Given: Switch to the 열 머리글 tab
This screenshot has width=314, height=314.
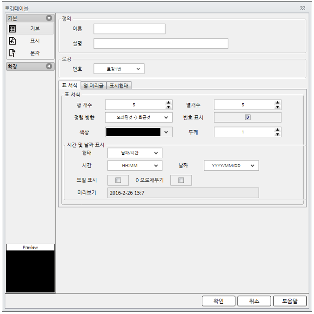Looking at the screenshot, I should [x=94, y=86].
